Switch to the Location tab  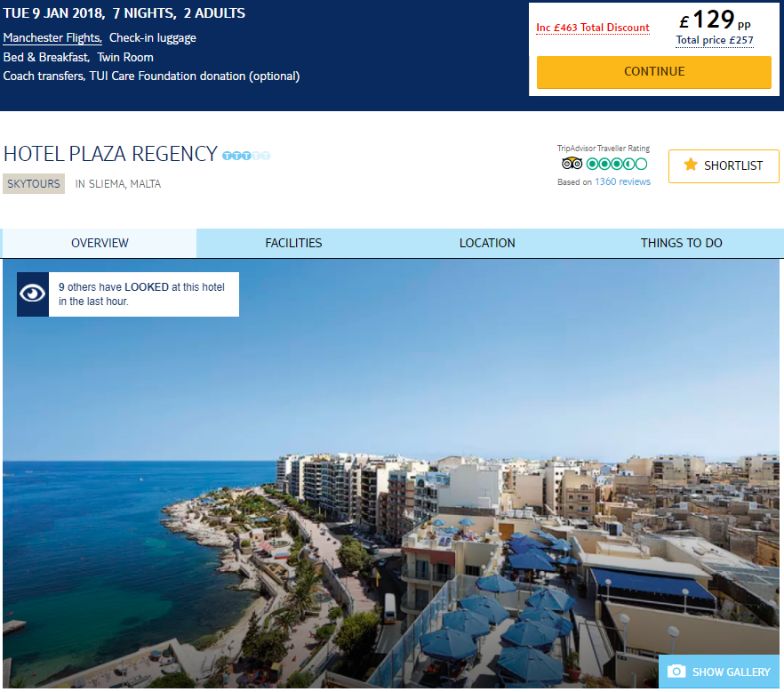coord(487,243)
